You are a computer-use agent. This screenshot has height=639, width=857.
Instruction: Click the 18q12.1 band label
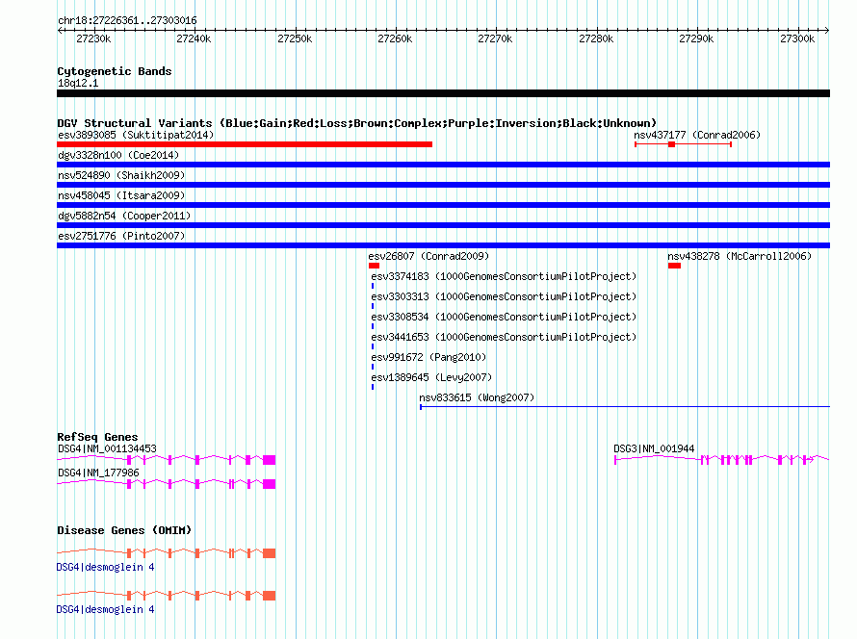[x=78, y=83]
